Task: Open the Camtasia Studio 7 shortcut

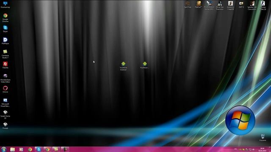Action: (x=5, y=54)
